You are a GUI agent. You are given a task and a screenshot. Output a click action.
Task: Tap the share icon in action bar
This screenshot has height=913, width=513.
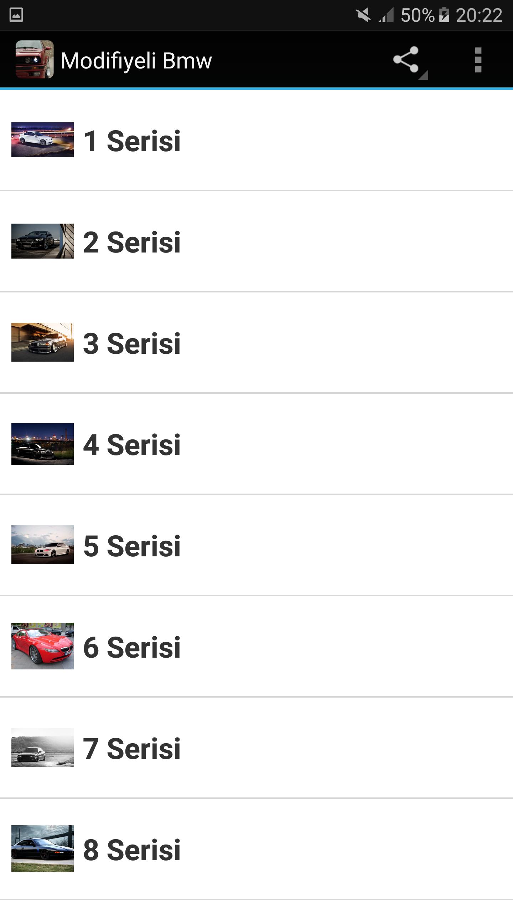[406, 60]
